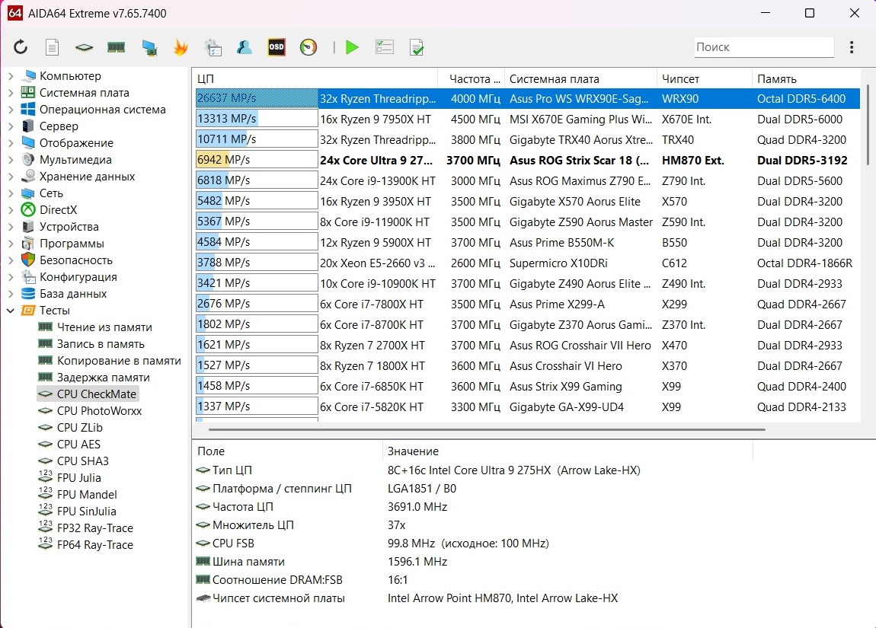
Task: Open the Задержка памяти test
Action: pos(103,378)
